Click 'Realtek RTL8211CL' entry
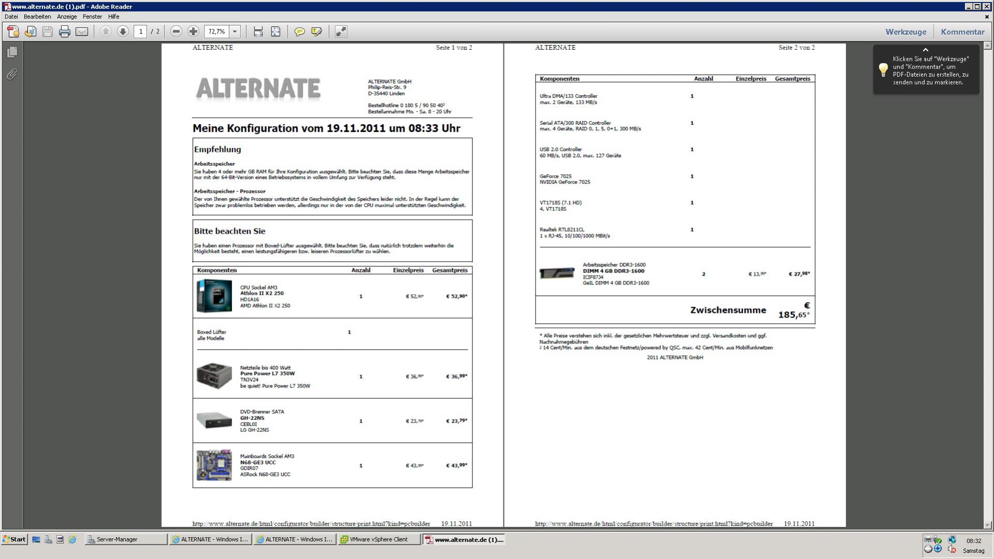The image size is (994, 559). 561,230
